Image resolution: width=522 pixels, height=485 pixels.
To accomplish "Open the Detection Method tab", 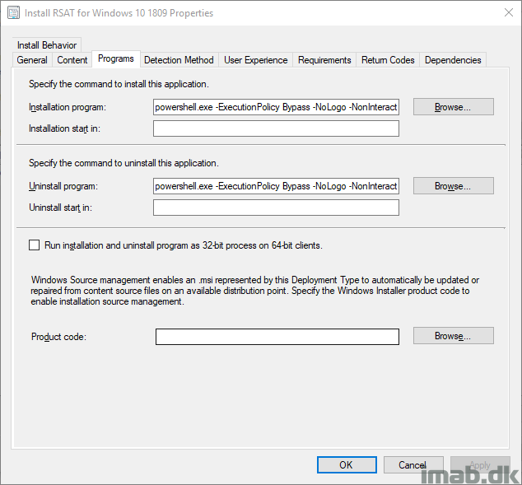I will point(179,60).
